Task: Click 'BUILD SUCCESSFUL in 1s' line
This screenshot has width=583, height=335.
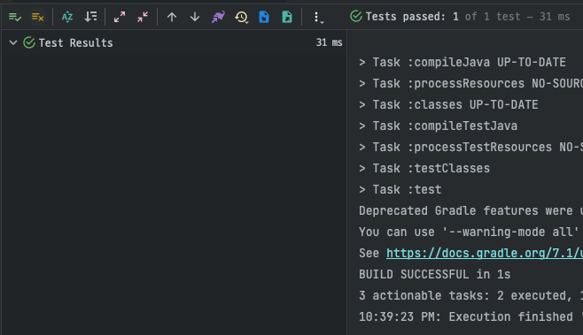Action: tap(435, 274)
